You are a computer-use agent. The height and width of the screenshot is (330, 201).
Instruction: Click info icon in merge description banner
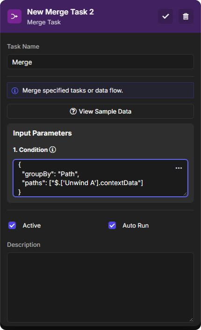coord(15,91)
